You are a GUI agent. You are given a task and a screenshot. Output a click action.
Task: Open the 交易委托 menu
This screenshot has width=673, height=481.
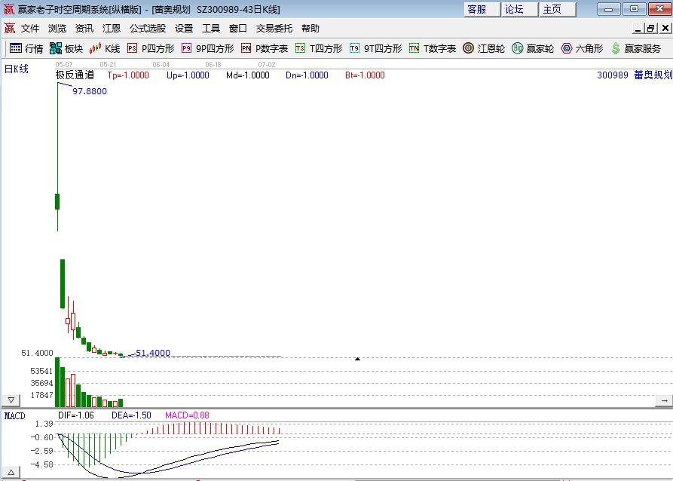coord(274,29)
